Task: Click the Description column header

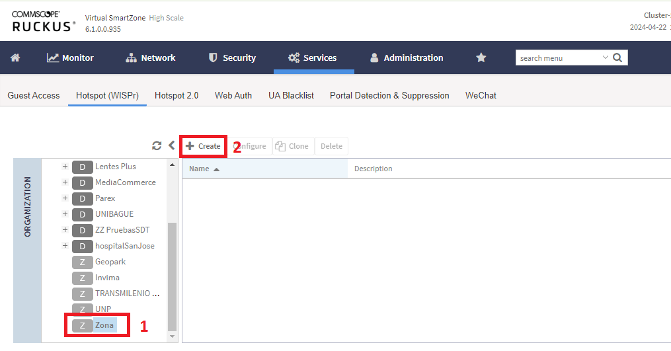Action: [373, 169]
